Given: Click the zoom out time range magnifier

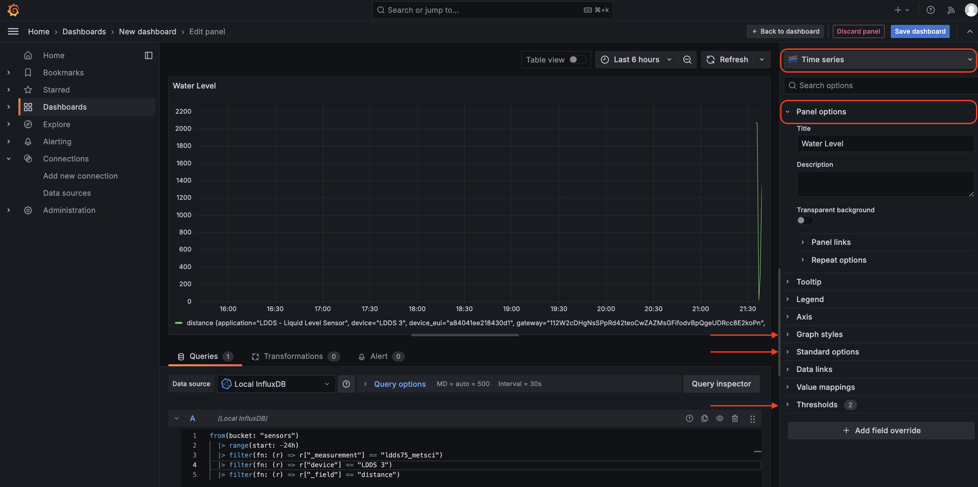Looking at the screenshot, I should coord(687,60).
